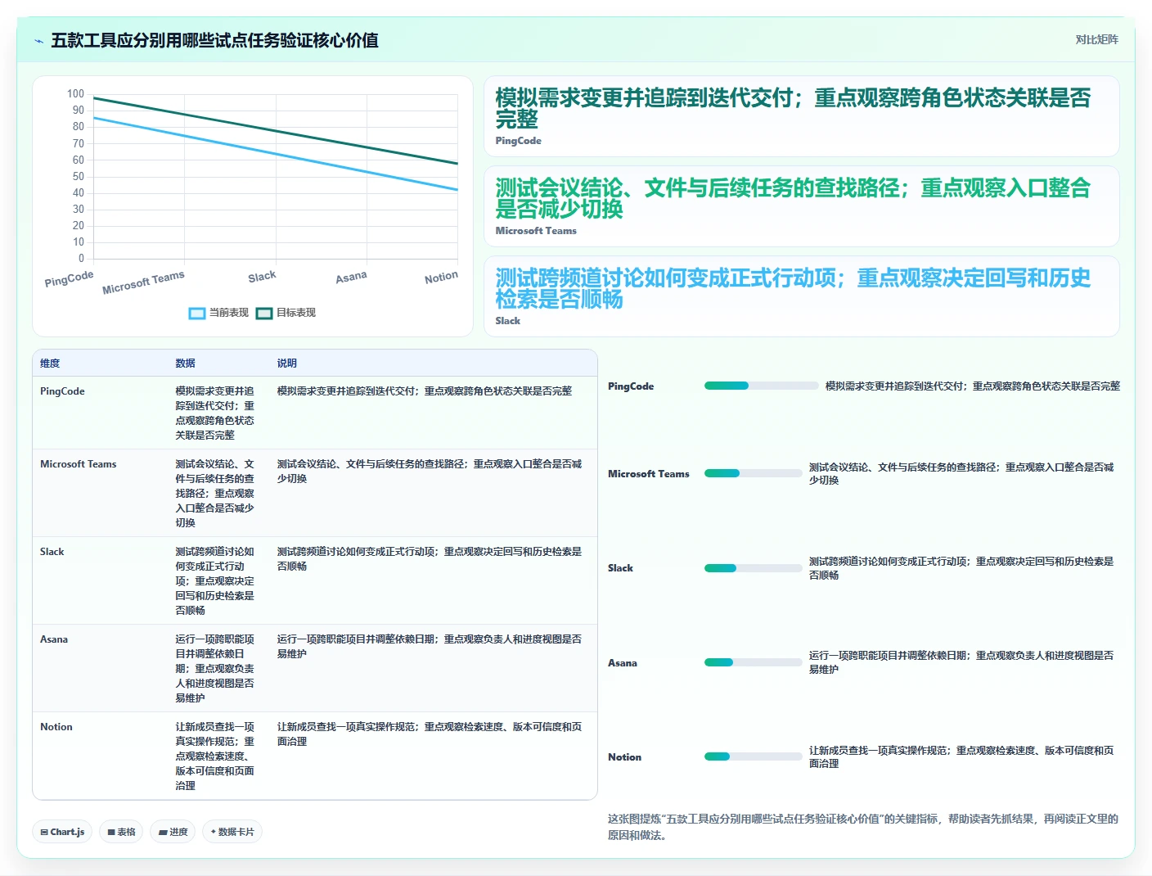Click the 对比矩阵 label
This screenshot has height=876, width=1152.
click(1096, 39)
